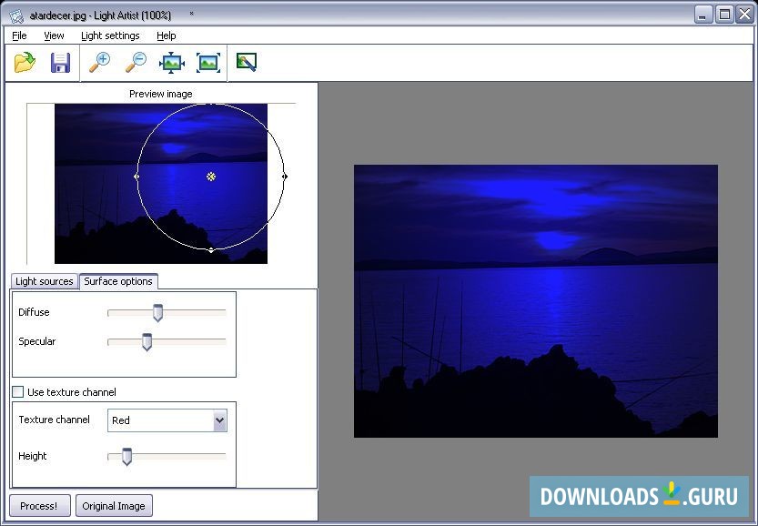This screenshot has height=526, width=758.
Task: Click the process image toolbar icon
Action: pos(246,62)
